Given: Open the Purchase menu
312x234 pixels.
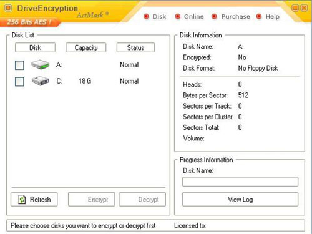Looking at the screenshot, I should [236, 17].
